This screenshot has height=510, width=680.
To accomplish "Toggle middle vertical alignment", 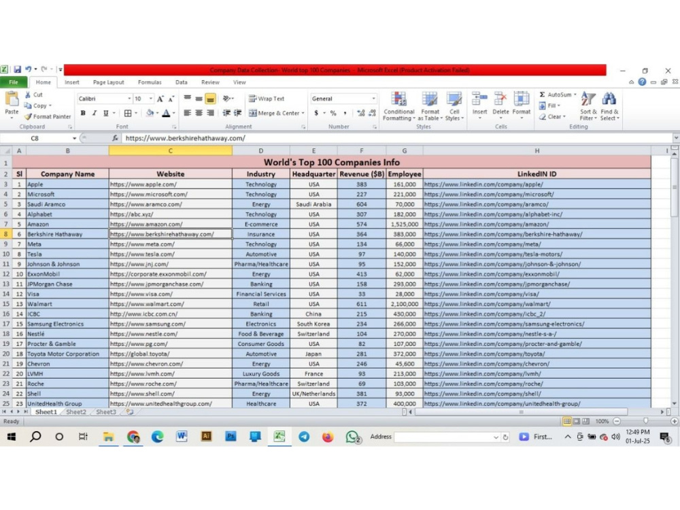I will coord(199,99).
